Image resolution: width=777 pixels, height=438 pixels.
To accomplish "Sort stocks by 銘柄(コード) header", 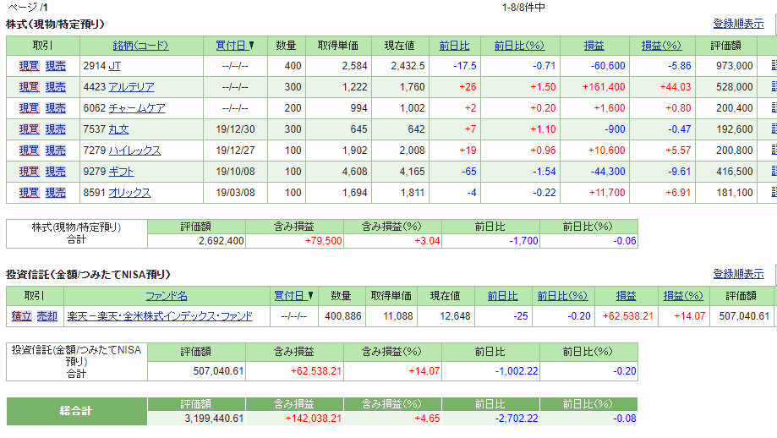I will click(x=140, y=46).
